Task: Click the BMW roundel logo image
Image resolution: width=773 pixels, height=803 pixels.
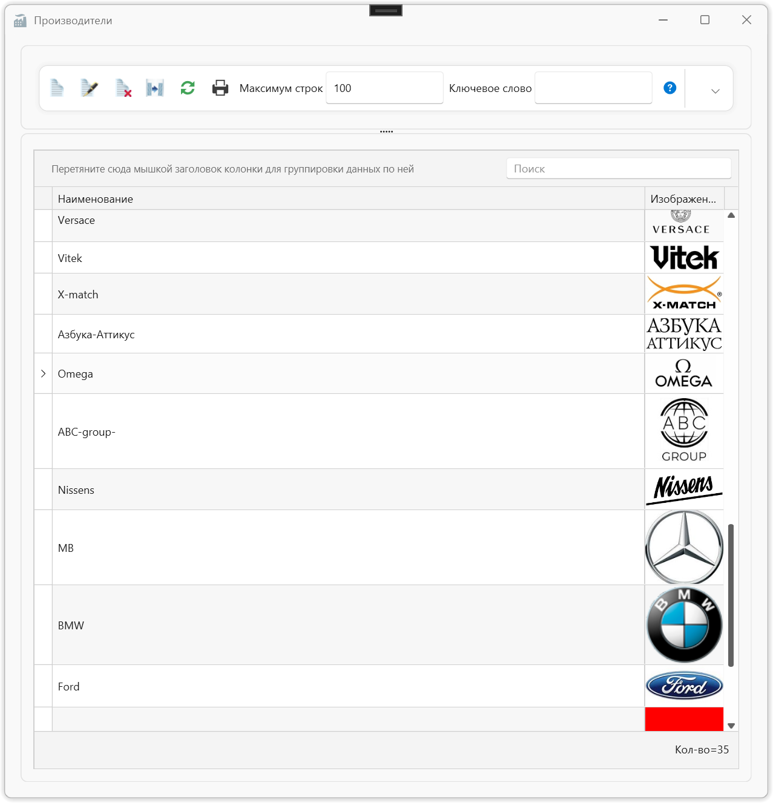Action: [684, 624]
